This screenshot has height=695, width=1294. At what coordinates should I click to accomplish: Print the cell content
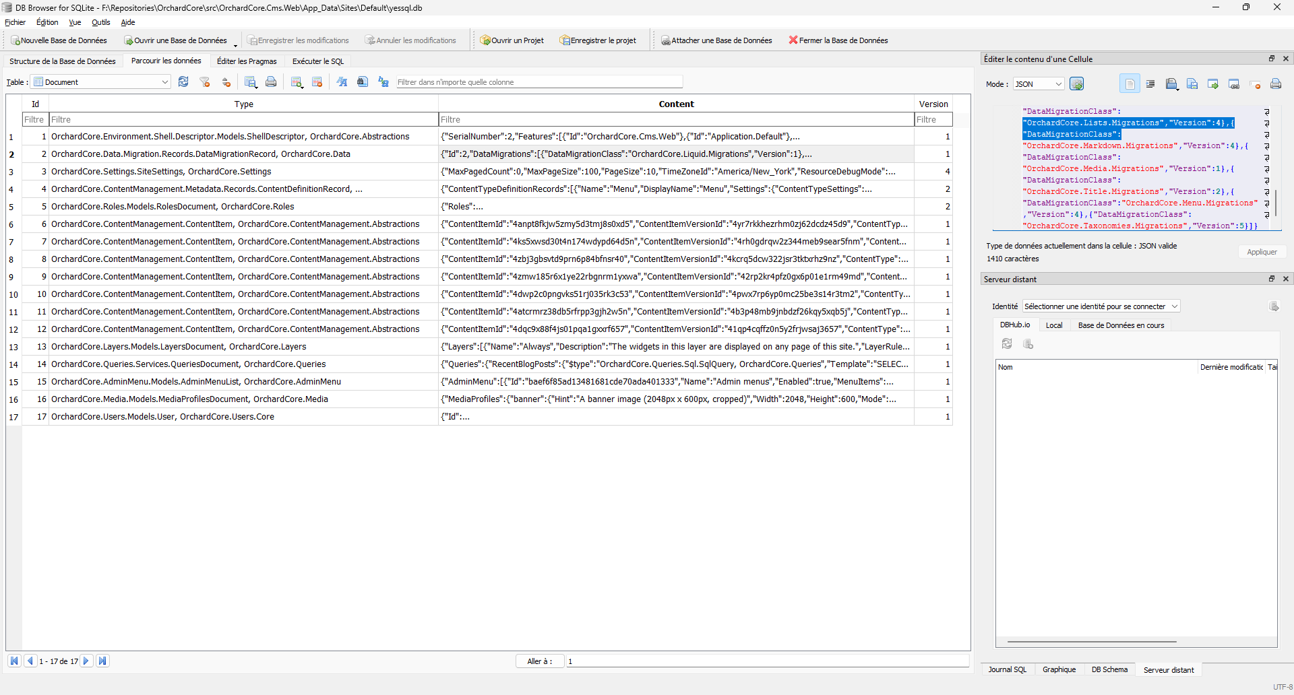1276,84
